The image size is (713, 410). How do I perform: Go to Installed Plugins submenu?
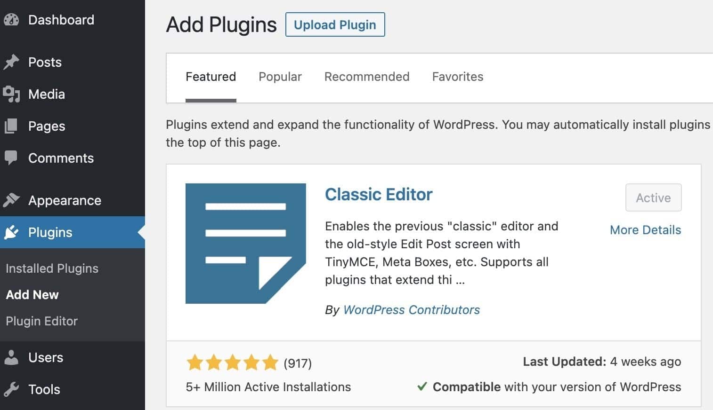coord(52,268)
